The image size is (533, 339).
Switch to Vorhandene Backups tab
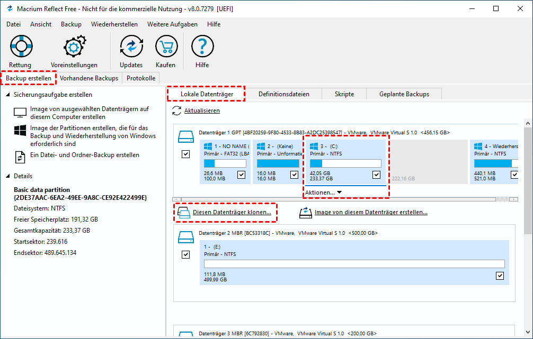89,78
